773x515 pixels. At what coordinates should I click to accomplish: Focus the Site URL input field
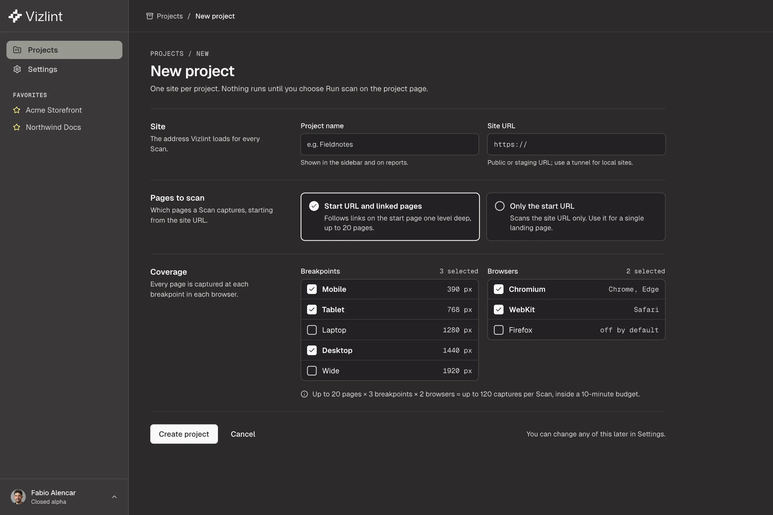tap(576, 144)
